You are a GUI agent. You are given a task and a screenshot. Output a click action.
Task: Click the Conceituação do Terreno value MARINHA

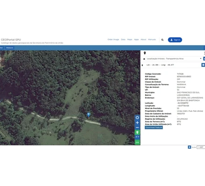coord(182,85)
